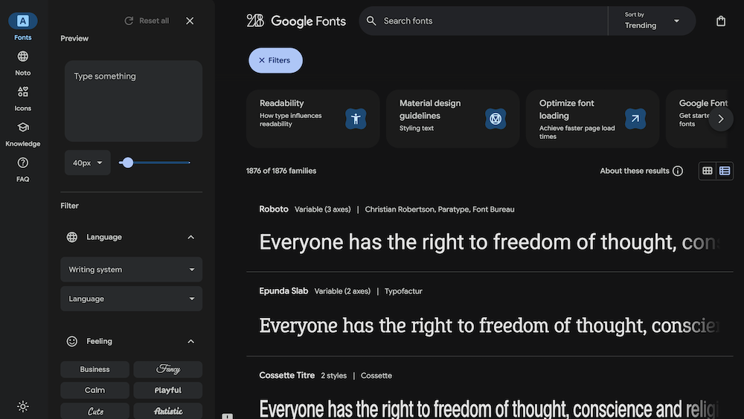Click the About these results info icon
The height and width of the screenshot is (419, 744).
point(678,171)
